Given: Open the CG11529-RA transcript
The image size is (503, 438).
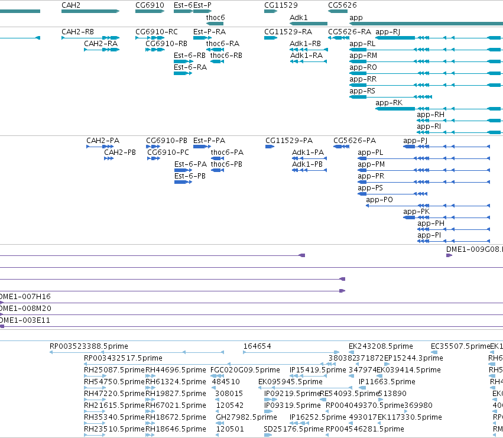Looking at the screenshot, I should [x=271, y=38].
